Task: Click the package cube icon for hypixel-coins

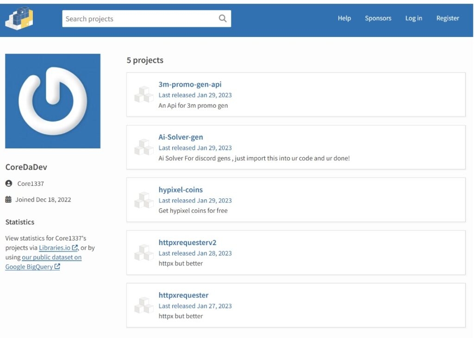Action: [143, 200]
